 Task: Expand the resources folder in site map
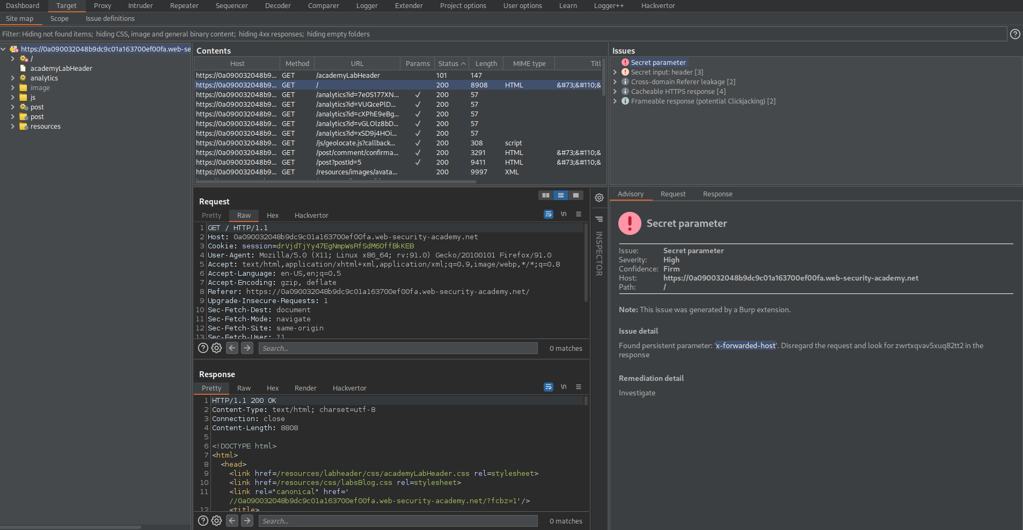click(13, 126)
